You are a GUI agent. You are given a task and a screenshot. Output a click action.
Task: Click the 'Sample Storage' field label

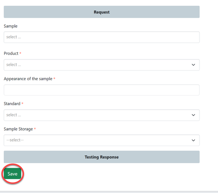click(x=18, y=129)
